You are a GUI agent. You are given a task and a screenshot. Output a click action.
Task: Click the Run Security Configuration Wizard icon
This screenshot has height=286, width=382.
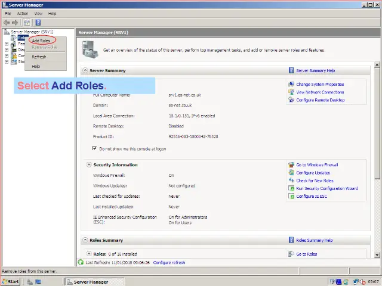point(291,188)
